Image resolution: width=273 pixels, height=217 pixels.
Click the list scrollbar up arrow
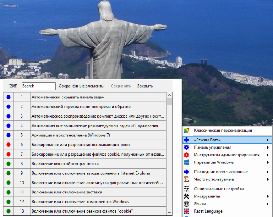click(x=169, y=95)
